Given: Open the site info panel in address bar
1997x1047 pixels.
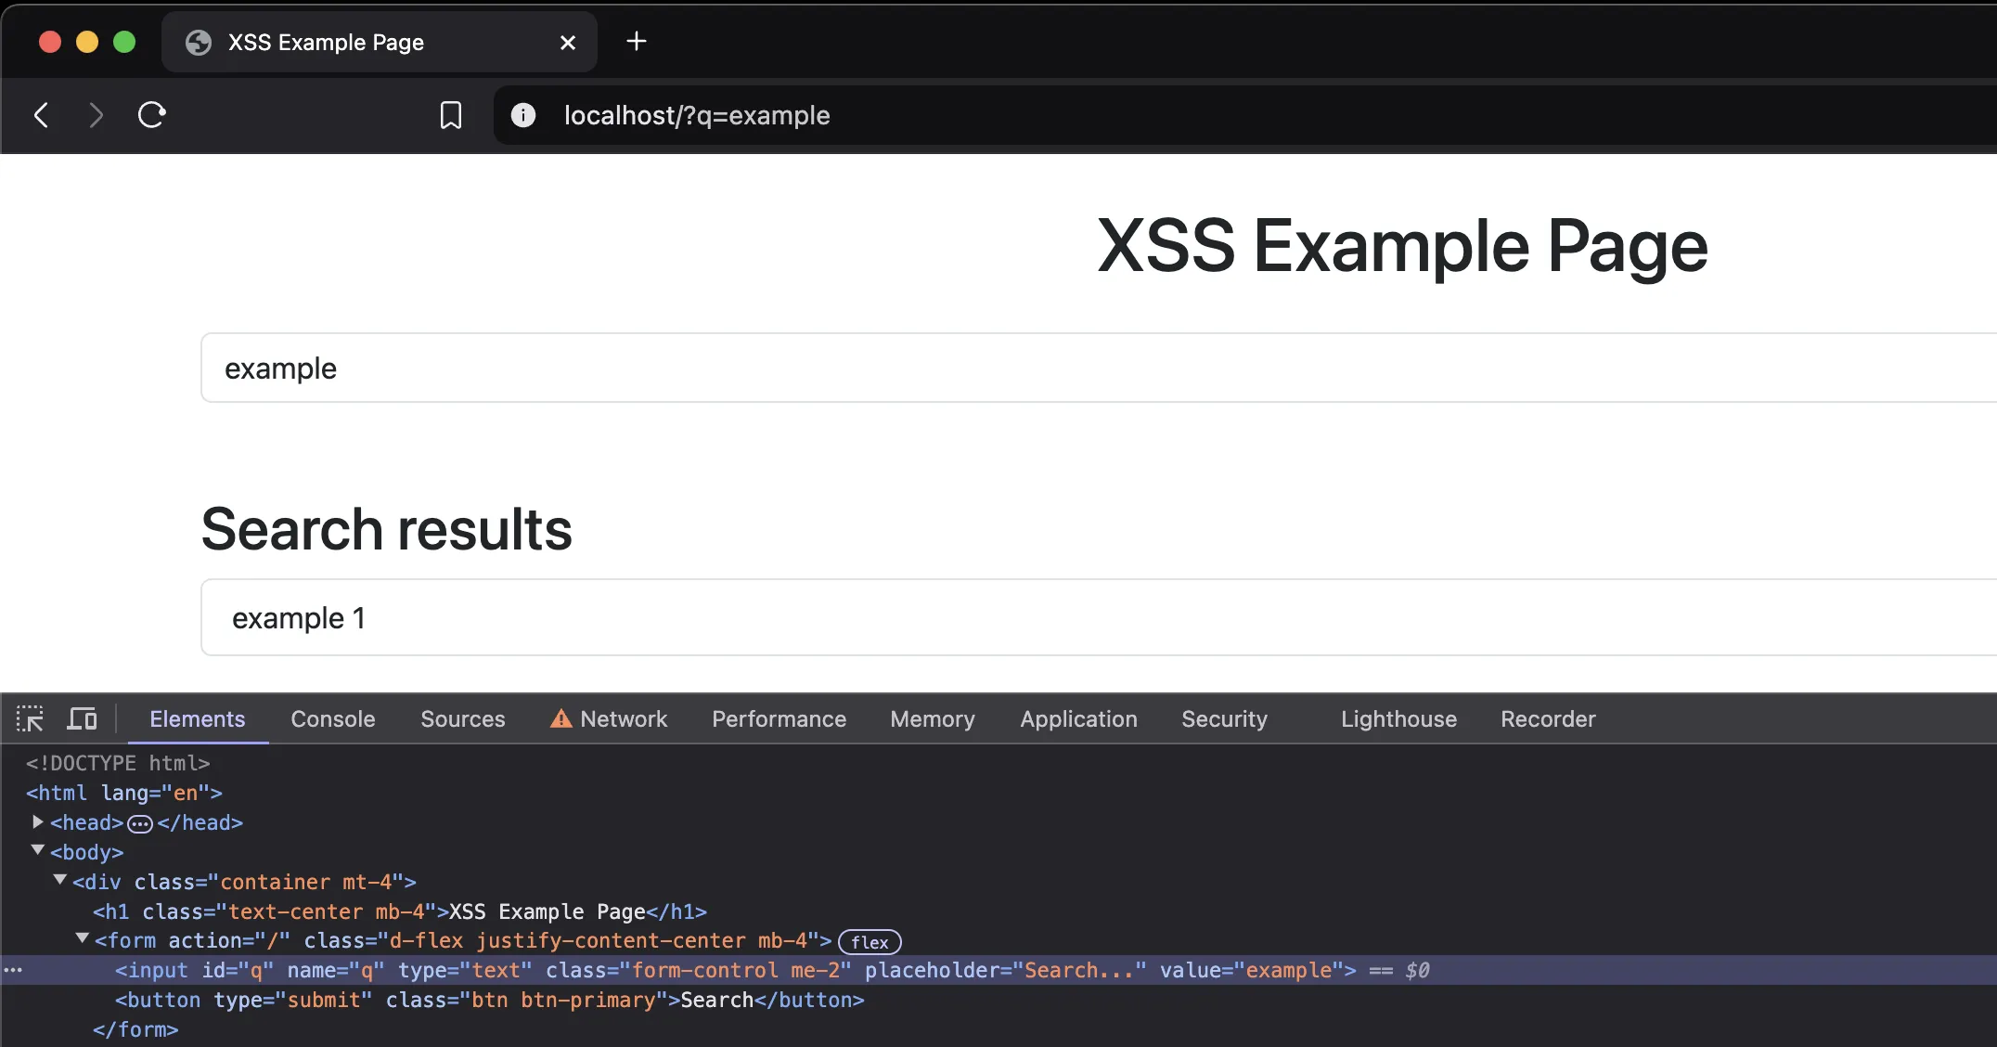Looking at the screenshot, I should [x=522, y=115].
